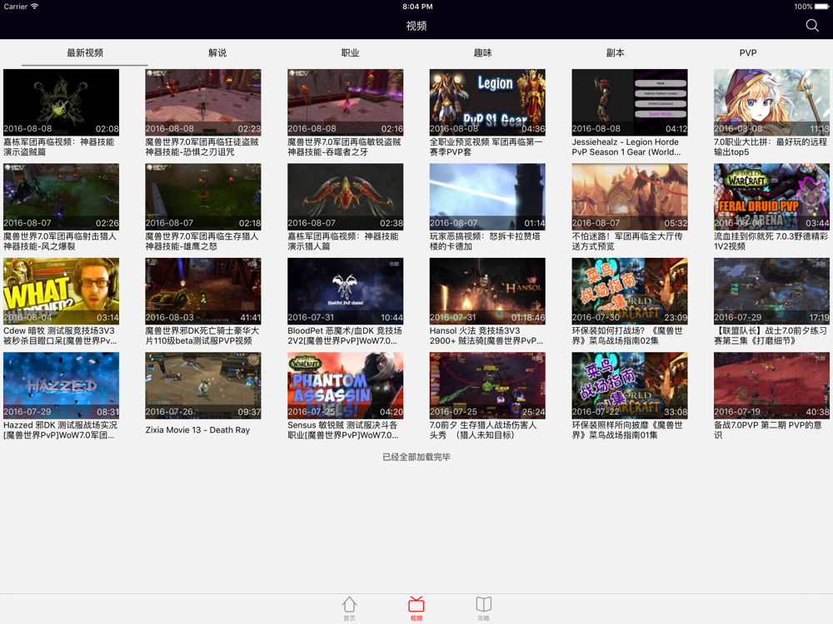Open the Phantom Assassin video thumbnail
833x624 pixels.
(x=346, y=386)
